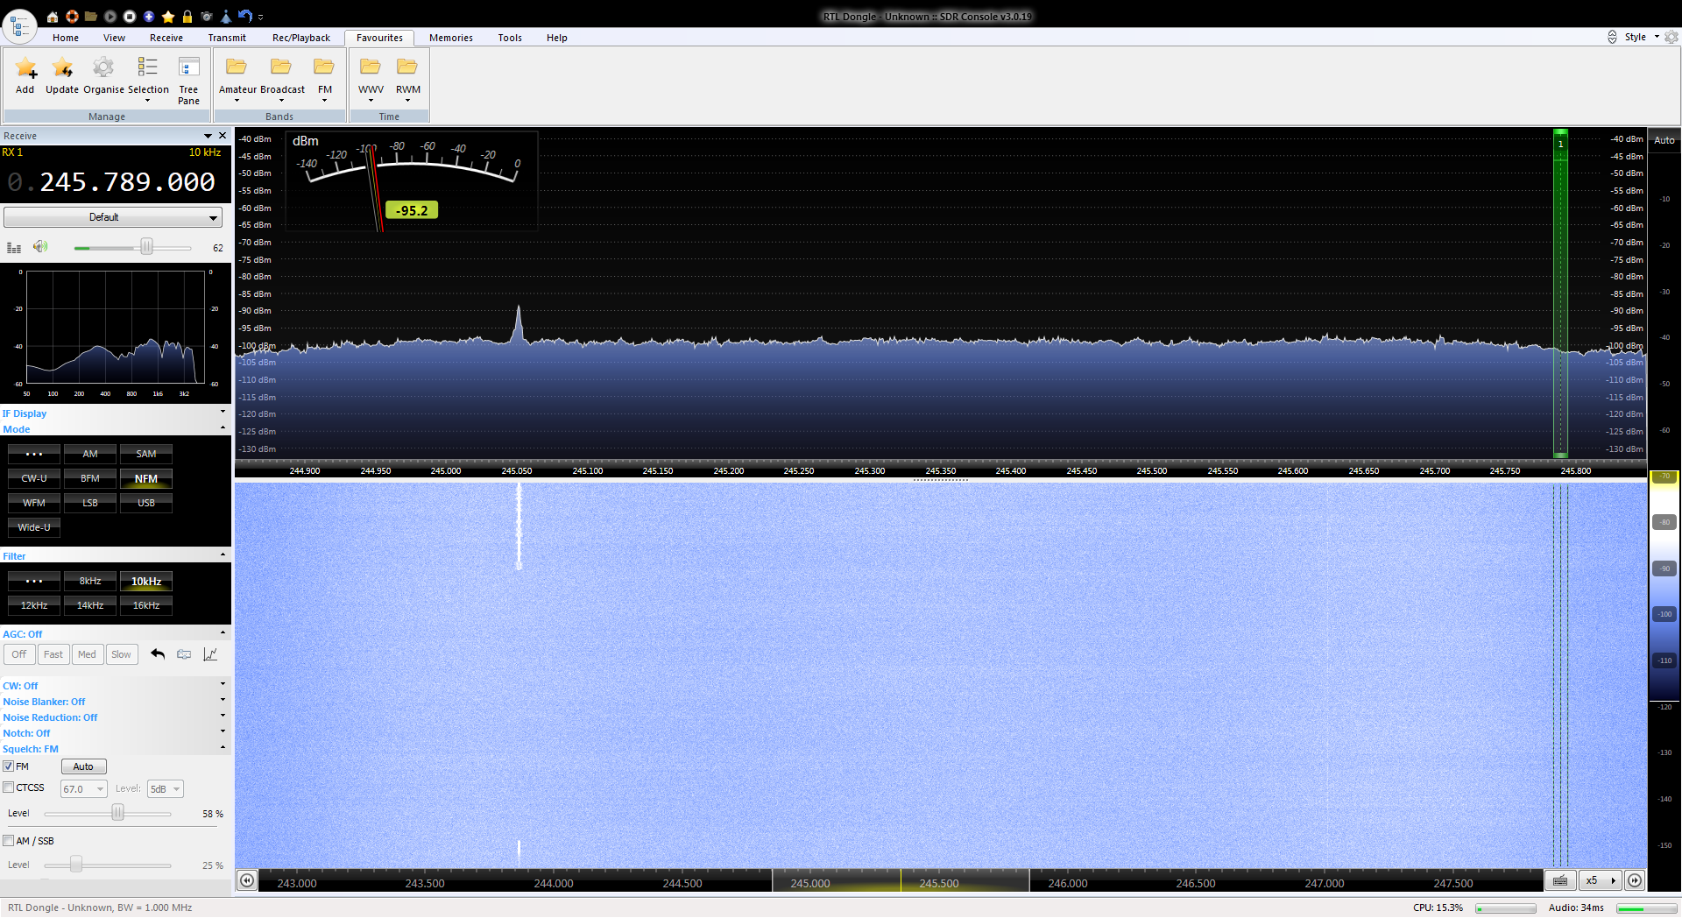Click the AGC graph icon
This screenshot has width=1682, height=918.
pos(210,654)
